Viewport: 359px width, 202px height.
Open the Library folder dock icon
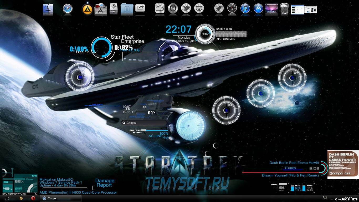(x=127, y=9)
